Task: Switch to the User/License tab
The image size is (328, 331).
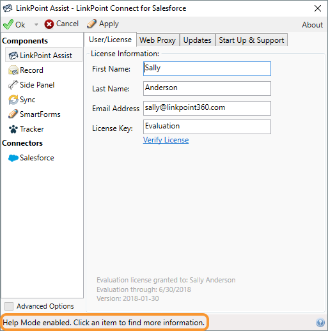Action: coord(110,40)
